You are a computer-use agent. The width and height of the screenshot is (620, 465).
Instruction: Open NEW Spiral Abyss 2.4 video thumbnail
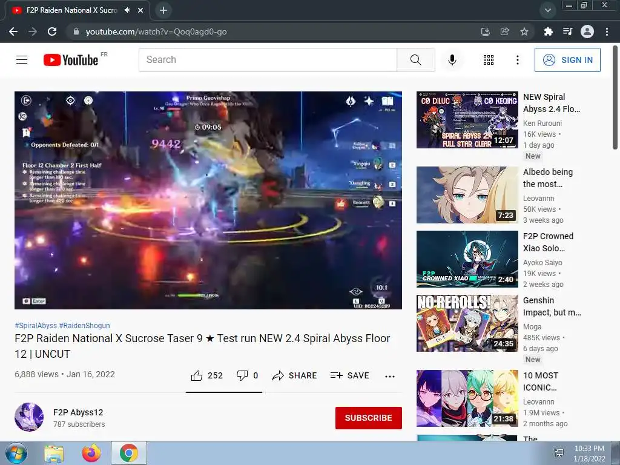point(467,120)
